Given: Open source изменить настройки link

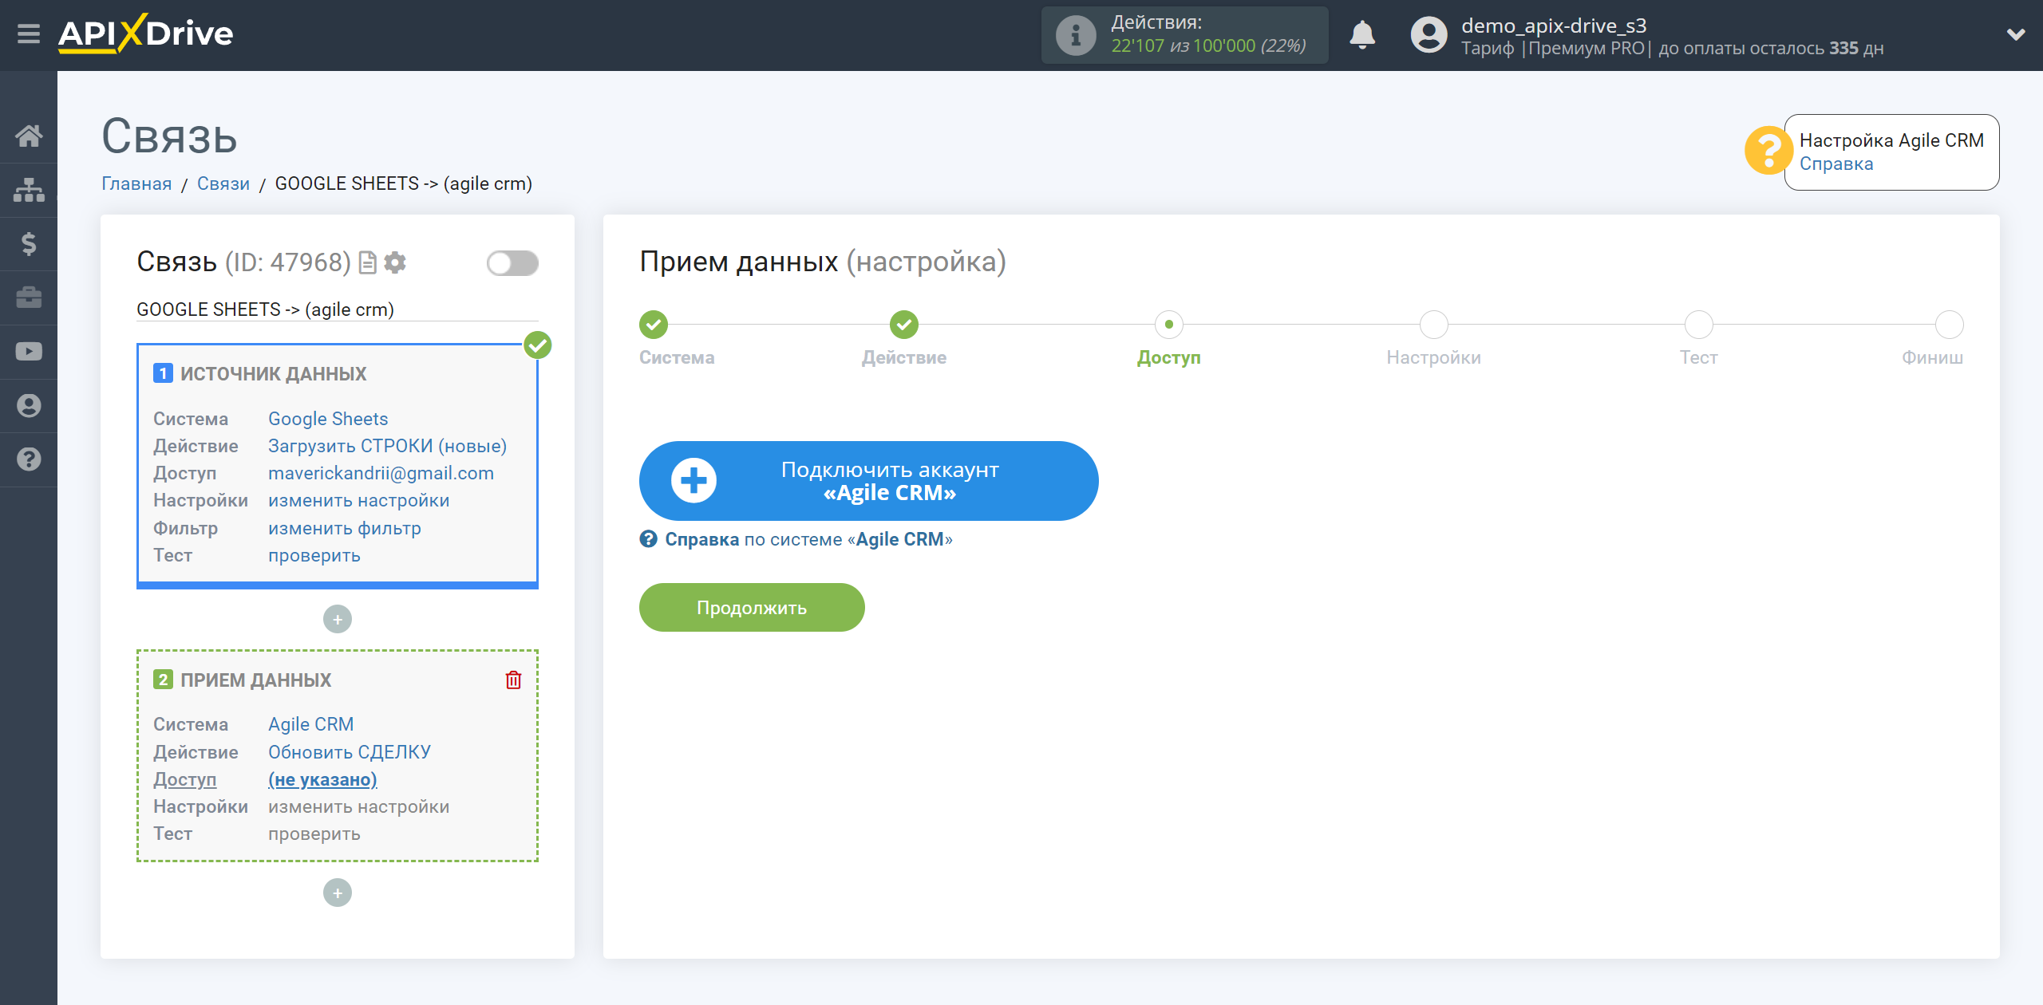Looking at the screenshot, I should [358, 500].
